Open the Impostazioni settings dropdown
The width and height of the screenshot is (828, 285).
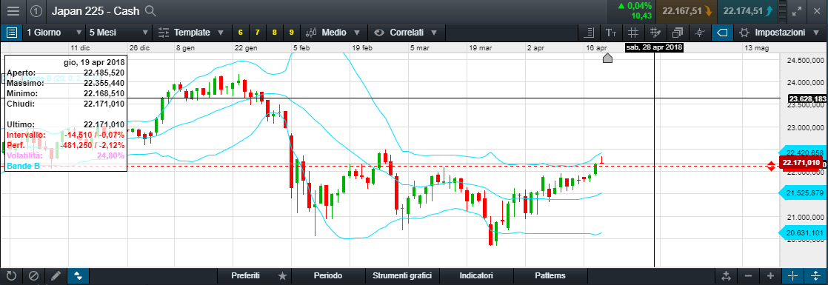[778, 33]
